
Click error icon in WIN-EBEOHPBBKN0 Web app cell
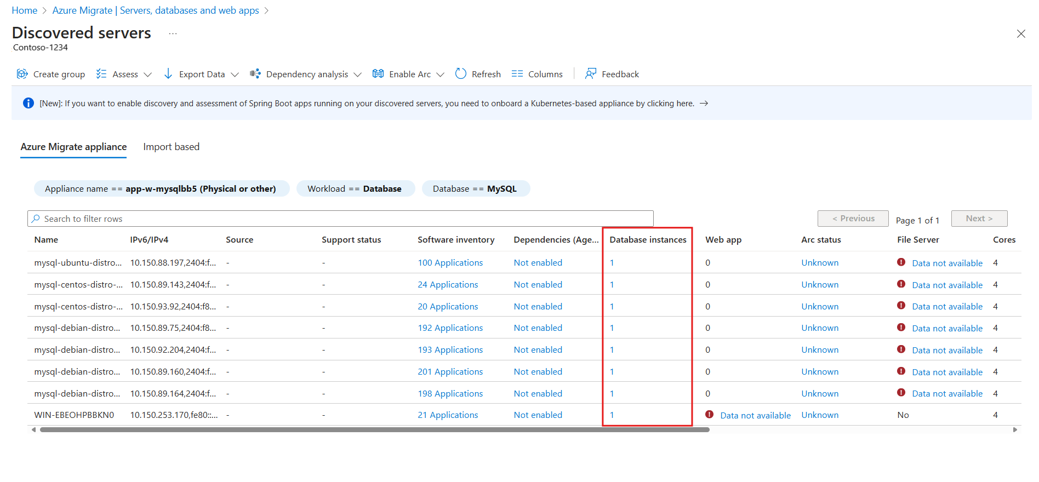[709, 415]
